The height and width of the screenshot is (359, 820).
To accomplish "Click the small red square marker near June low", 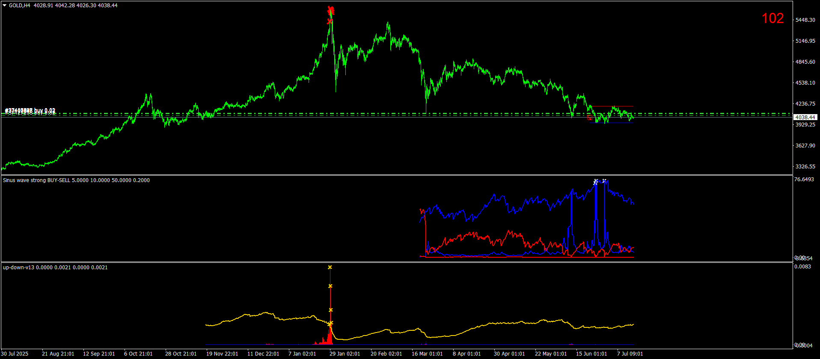I will [x=590, y=118].
